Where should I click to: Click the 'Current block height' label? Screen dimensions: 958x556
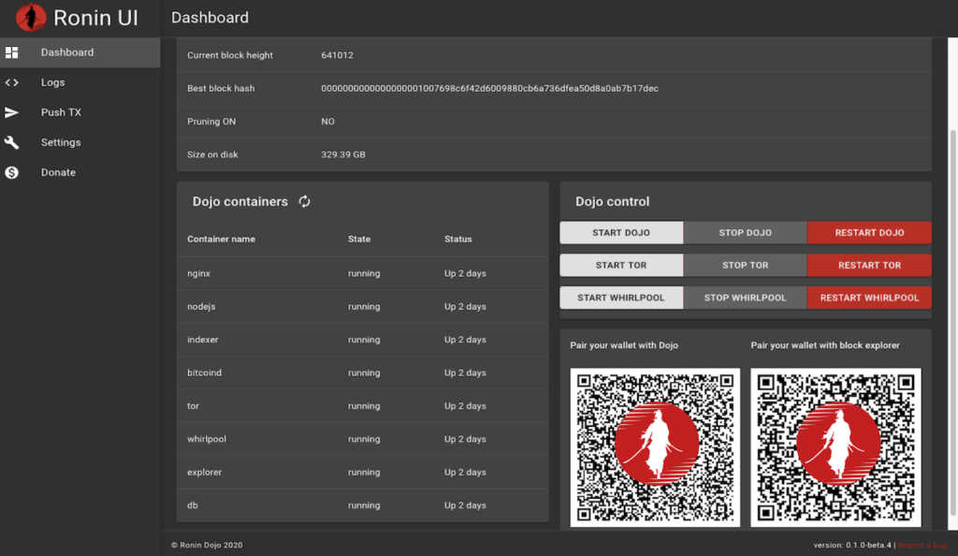(x=230, y=55)
